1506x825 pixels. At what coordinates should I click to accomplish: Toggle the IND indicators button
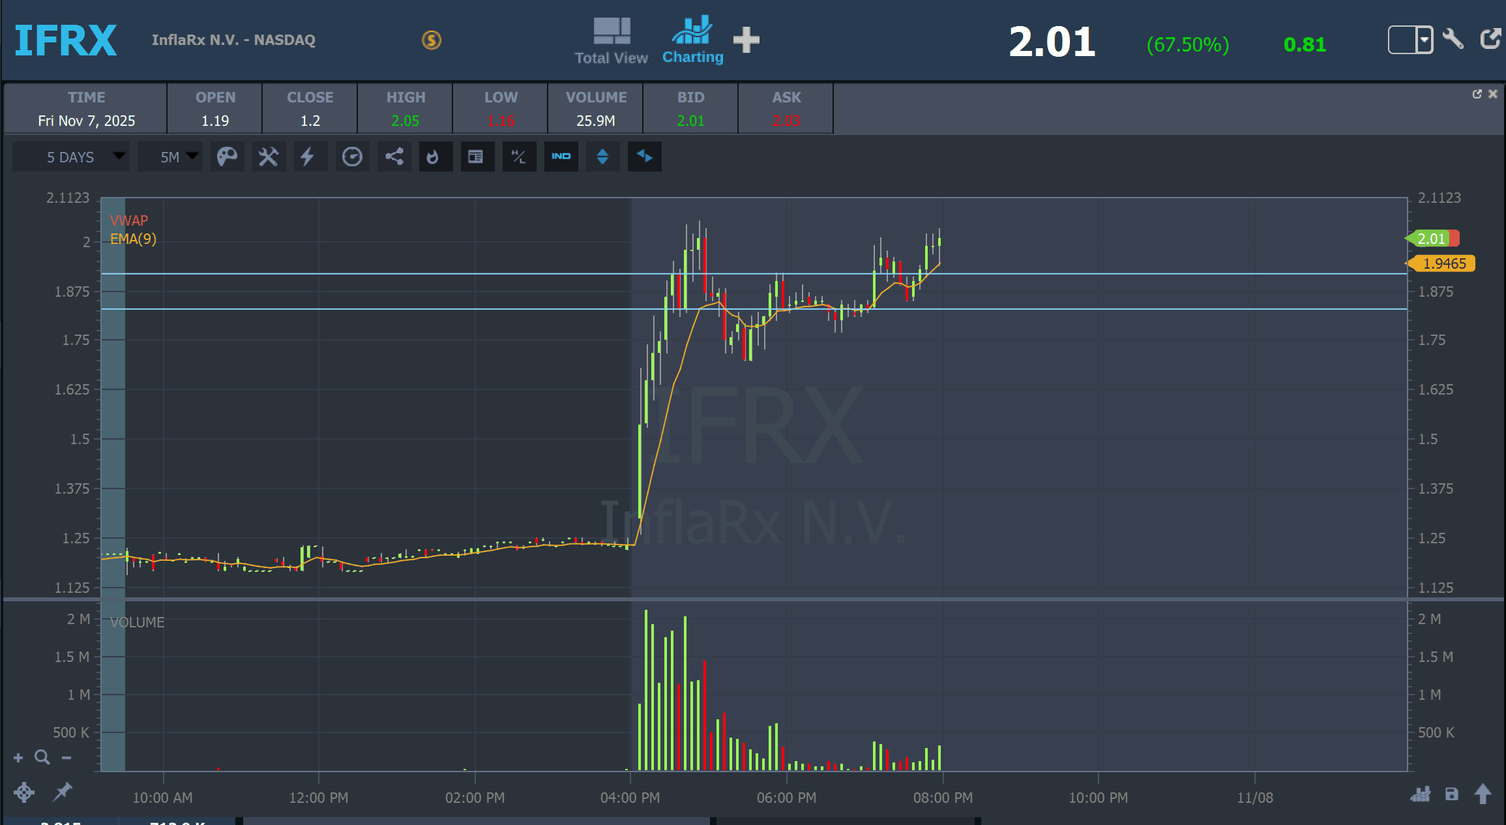click(x=561, y=157)
